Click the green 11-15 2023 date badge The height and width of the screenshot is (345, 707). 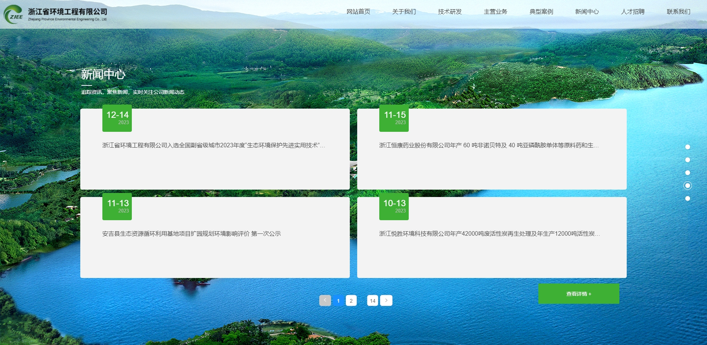pyautogui.click(x=394, y=118)
